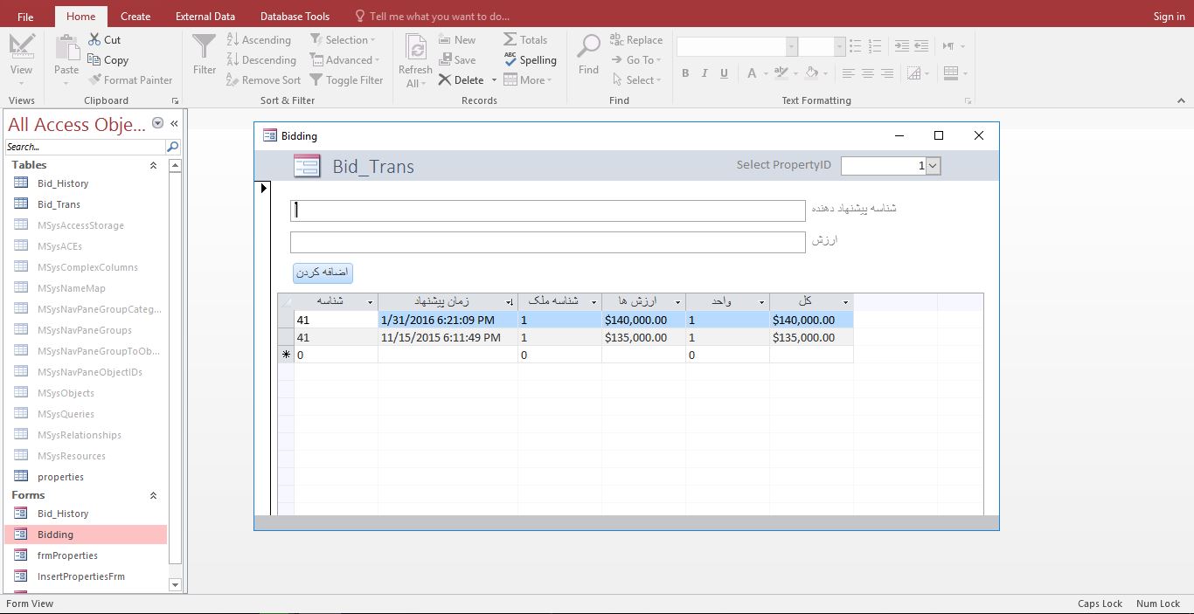Switch to the Database Tools tab
1194x614 pixels.
point(295,17)
